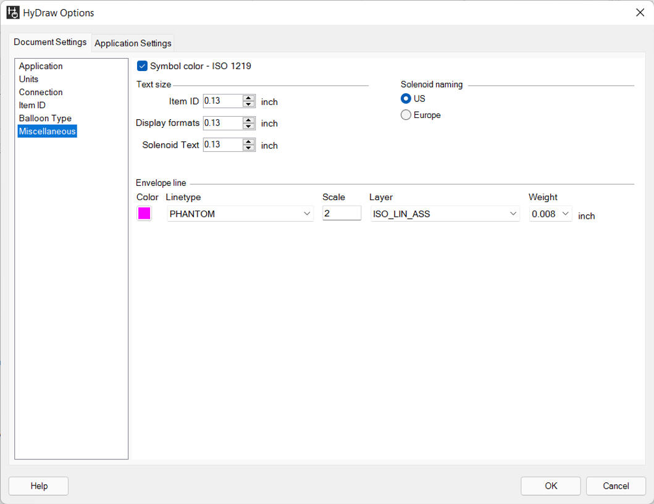Increase Item ID text size with up arrow

tap(249, 98)
